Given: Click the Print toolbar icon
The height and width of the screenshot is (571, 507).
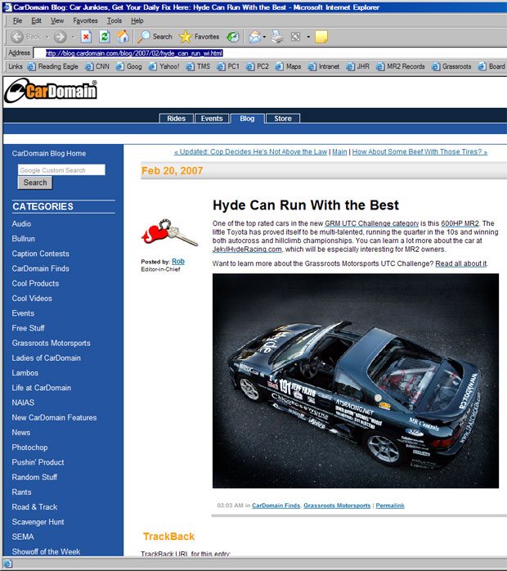Looking at the screenshot, I should (277, 37).
